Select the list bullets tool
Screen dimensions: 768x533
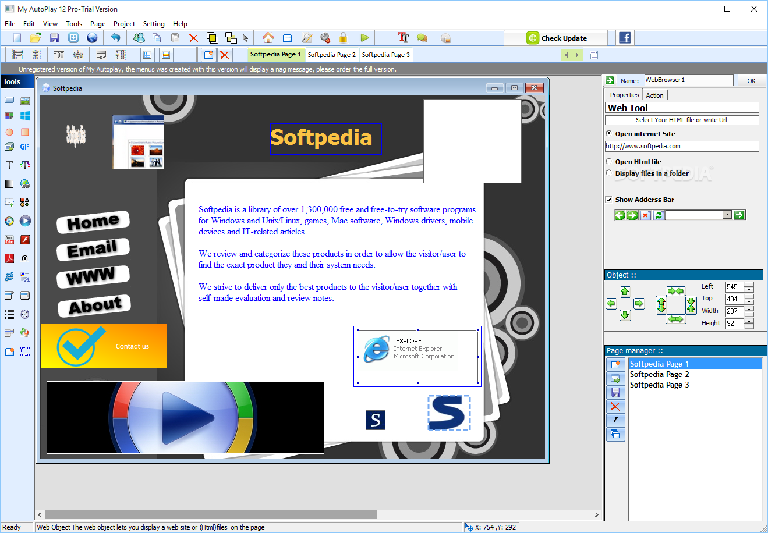[x=9, y=314]
